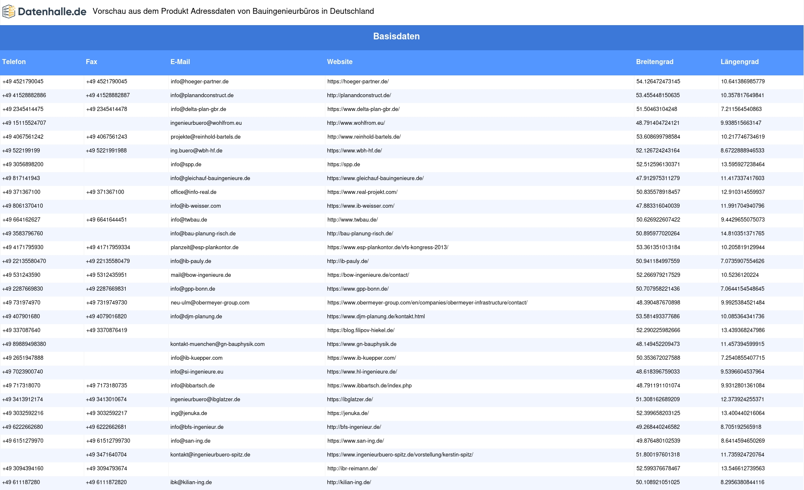Select the Website column header
This screenshot has height=490, width=804.
click(x=340, y=62)
